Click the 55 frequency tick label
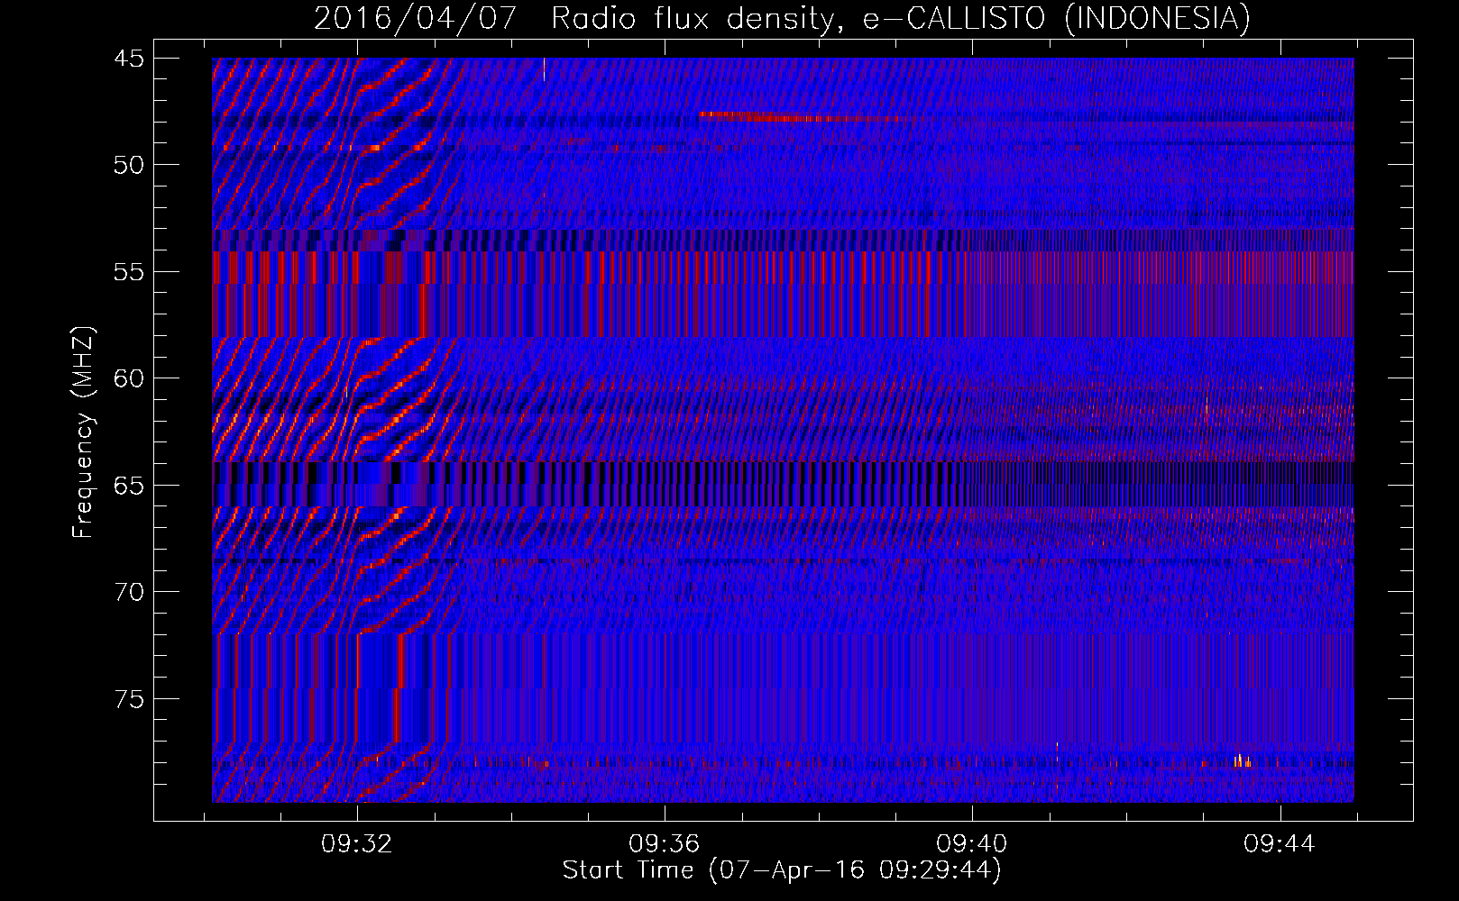The width and height of the screenshot is (1459, 901). (129, 272)
